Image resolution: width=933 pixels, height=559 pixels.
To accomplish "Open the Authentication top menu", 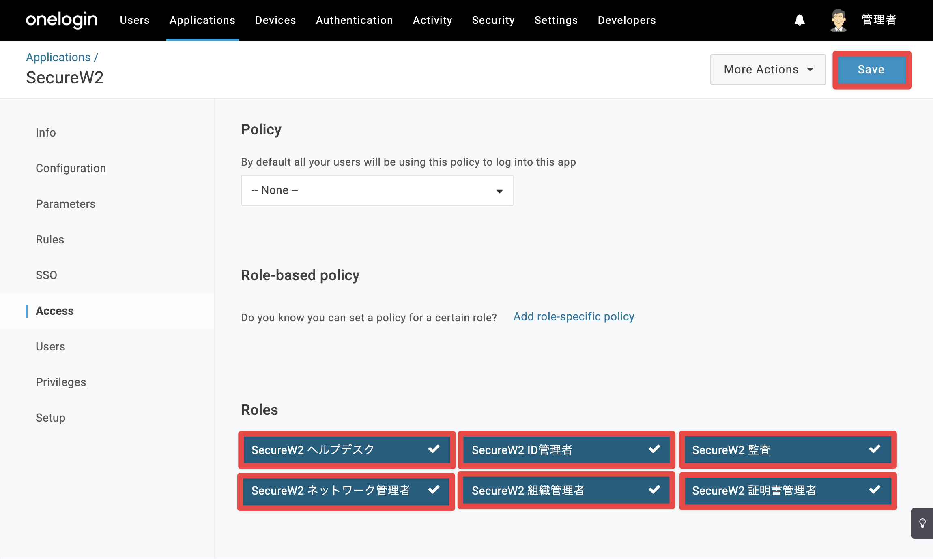I will point(355,20).
